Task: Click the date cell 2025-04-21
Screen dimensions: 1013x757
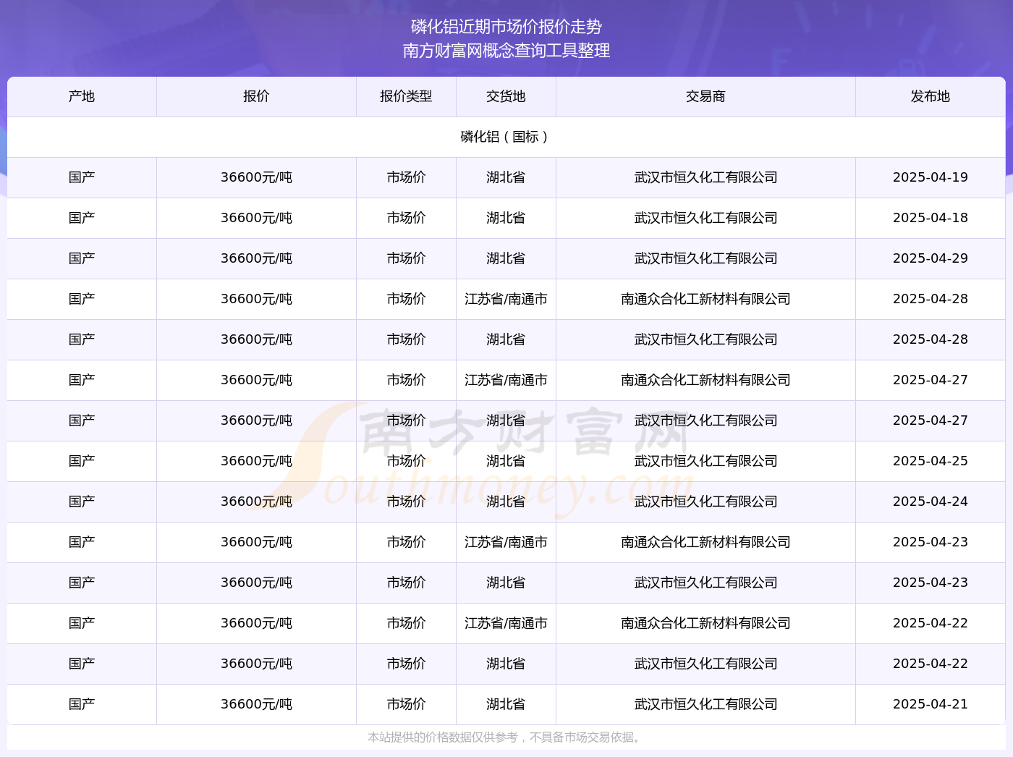Action: coord(931,704)
